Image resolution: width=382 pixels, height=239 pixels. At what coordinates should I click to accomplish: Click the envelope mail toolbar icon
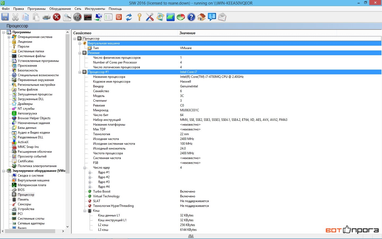click(222, 17)
